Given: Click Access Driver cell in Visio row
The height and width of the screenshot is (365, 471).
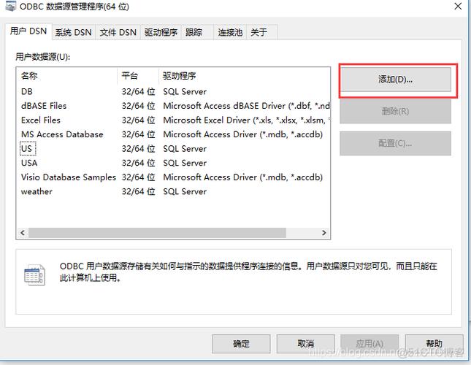Looking at the screenshot, I should click(x=242, y=177).
